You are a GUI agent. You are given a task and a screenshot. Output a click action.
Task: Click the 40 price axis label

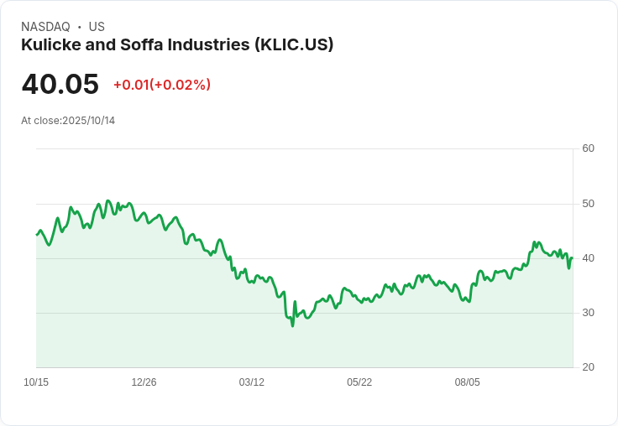588,258
